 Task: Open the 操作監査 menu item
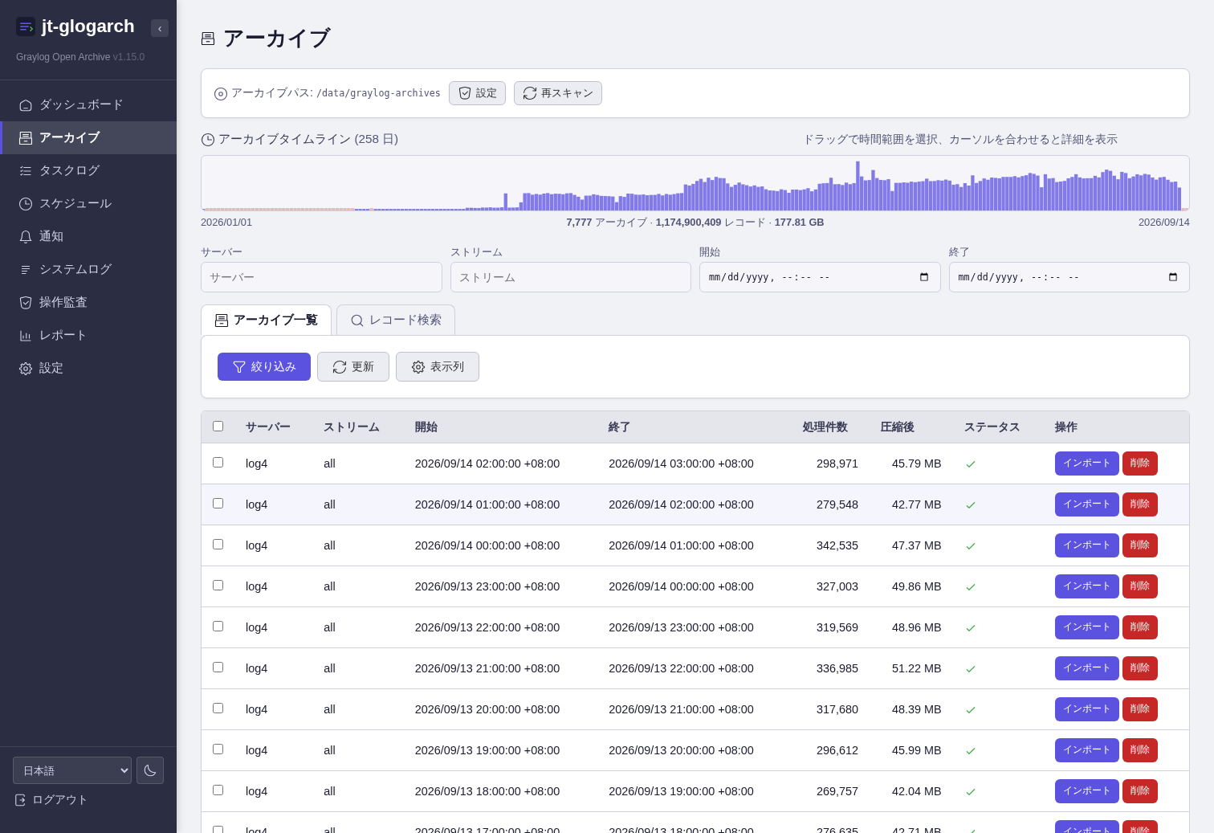point(88,303)
